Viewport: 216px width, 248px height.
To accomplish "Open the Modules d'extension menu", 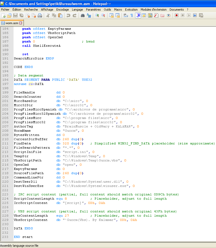I will [154, 10].
